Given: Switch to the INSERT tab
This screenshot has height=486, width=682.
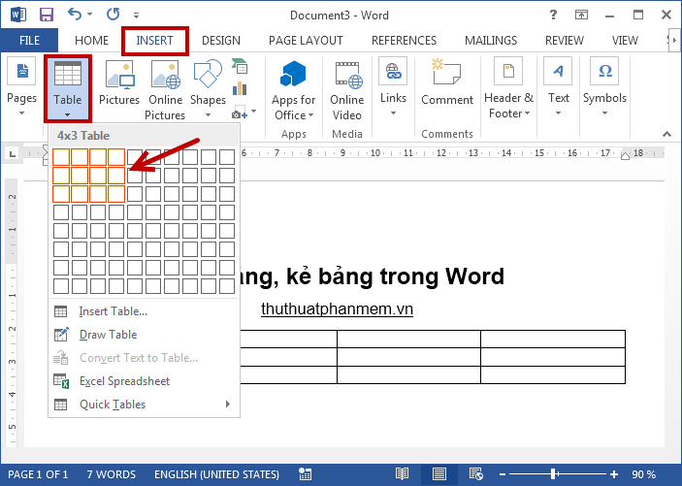Looking at the screenshot, I should tap(155, 41).
